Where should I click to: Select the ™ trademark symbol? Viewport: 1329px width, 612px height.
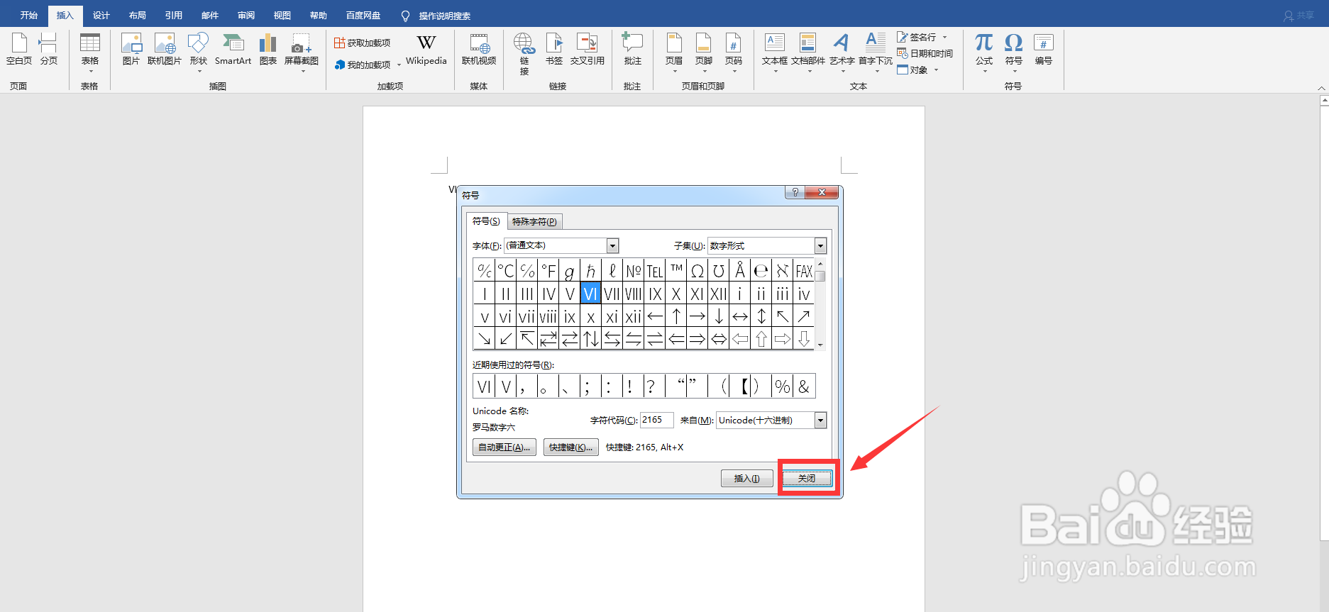coord(676,271)
